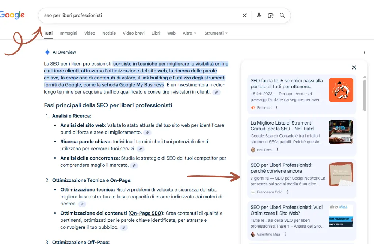Click the 'On-Page SEO' underlined term
The width and height of the screenshot is (374, 244).
click(146, 213)
